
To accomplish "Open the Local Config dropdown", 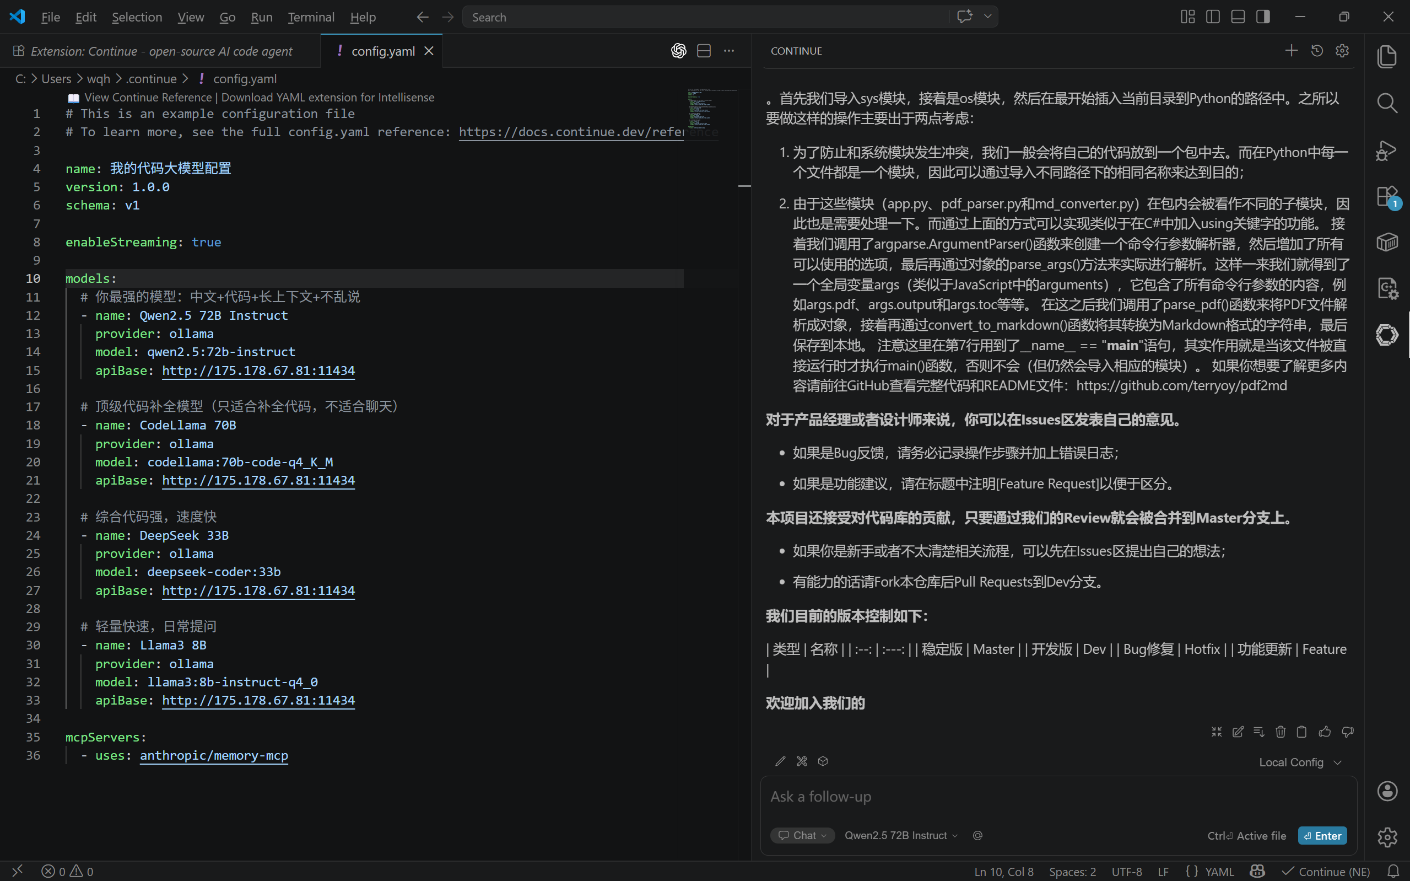I will coord(1299,762).
